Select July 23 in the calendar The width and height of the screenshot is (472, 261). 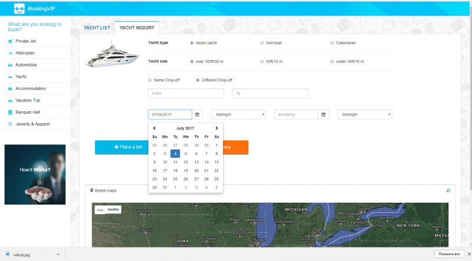[155, 179]
